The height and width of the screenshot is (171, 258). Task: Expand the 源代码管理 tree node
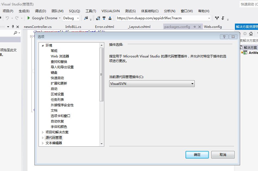(43, 138)
